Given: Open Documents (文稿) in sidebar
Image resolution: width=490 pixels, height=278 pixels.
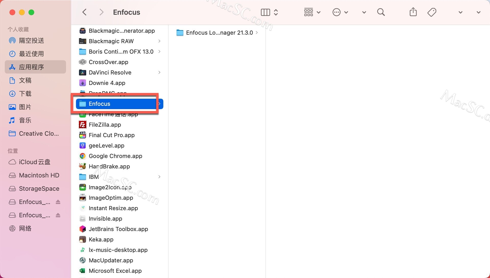Looking at the screenshot, I should tap(35, 80).
